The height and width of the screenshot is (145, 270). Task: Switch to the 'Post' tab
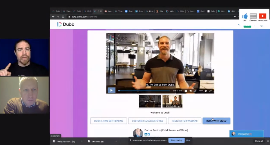(129, 11)
